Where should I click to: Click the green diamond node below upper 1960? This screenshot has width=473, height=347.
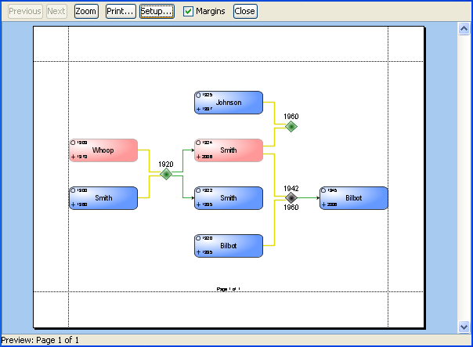[x=291, y=126]
